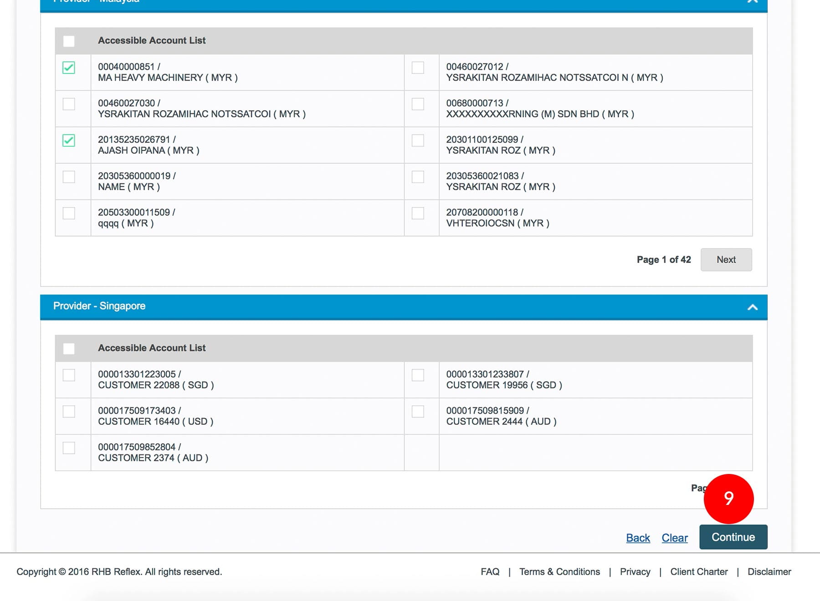Screen dimensions: 820x601
Task: Uncheck AJASH OIPANA account checkbox
Action: click(69, 141)
